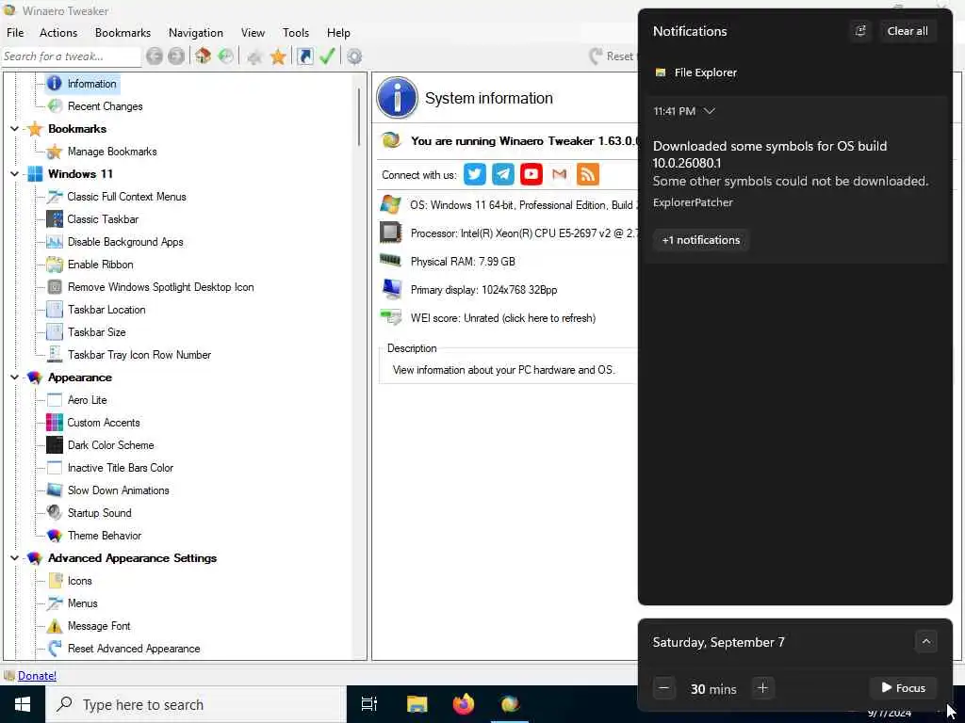Click the Search for a tweak field
The image size is (965, 723).
pos(72,56)
